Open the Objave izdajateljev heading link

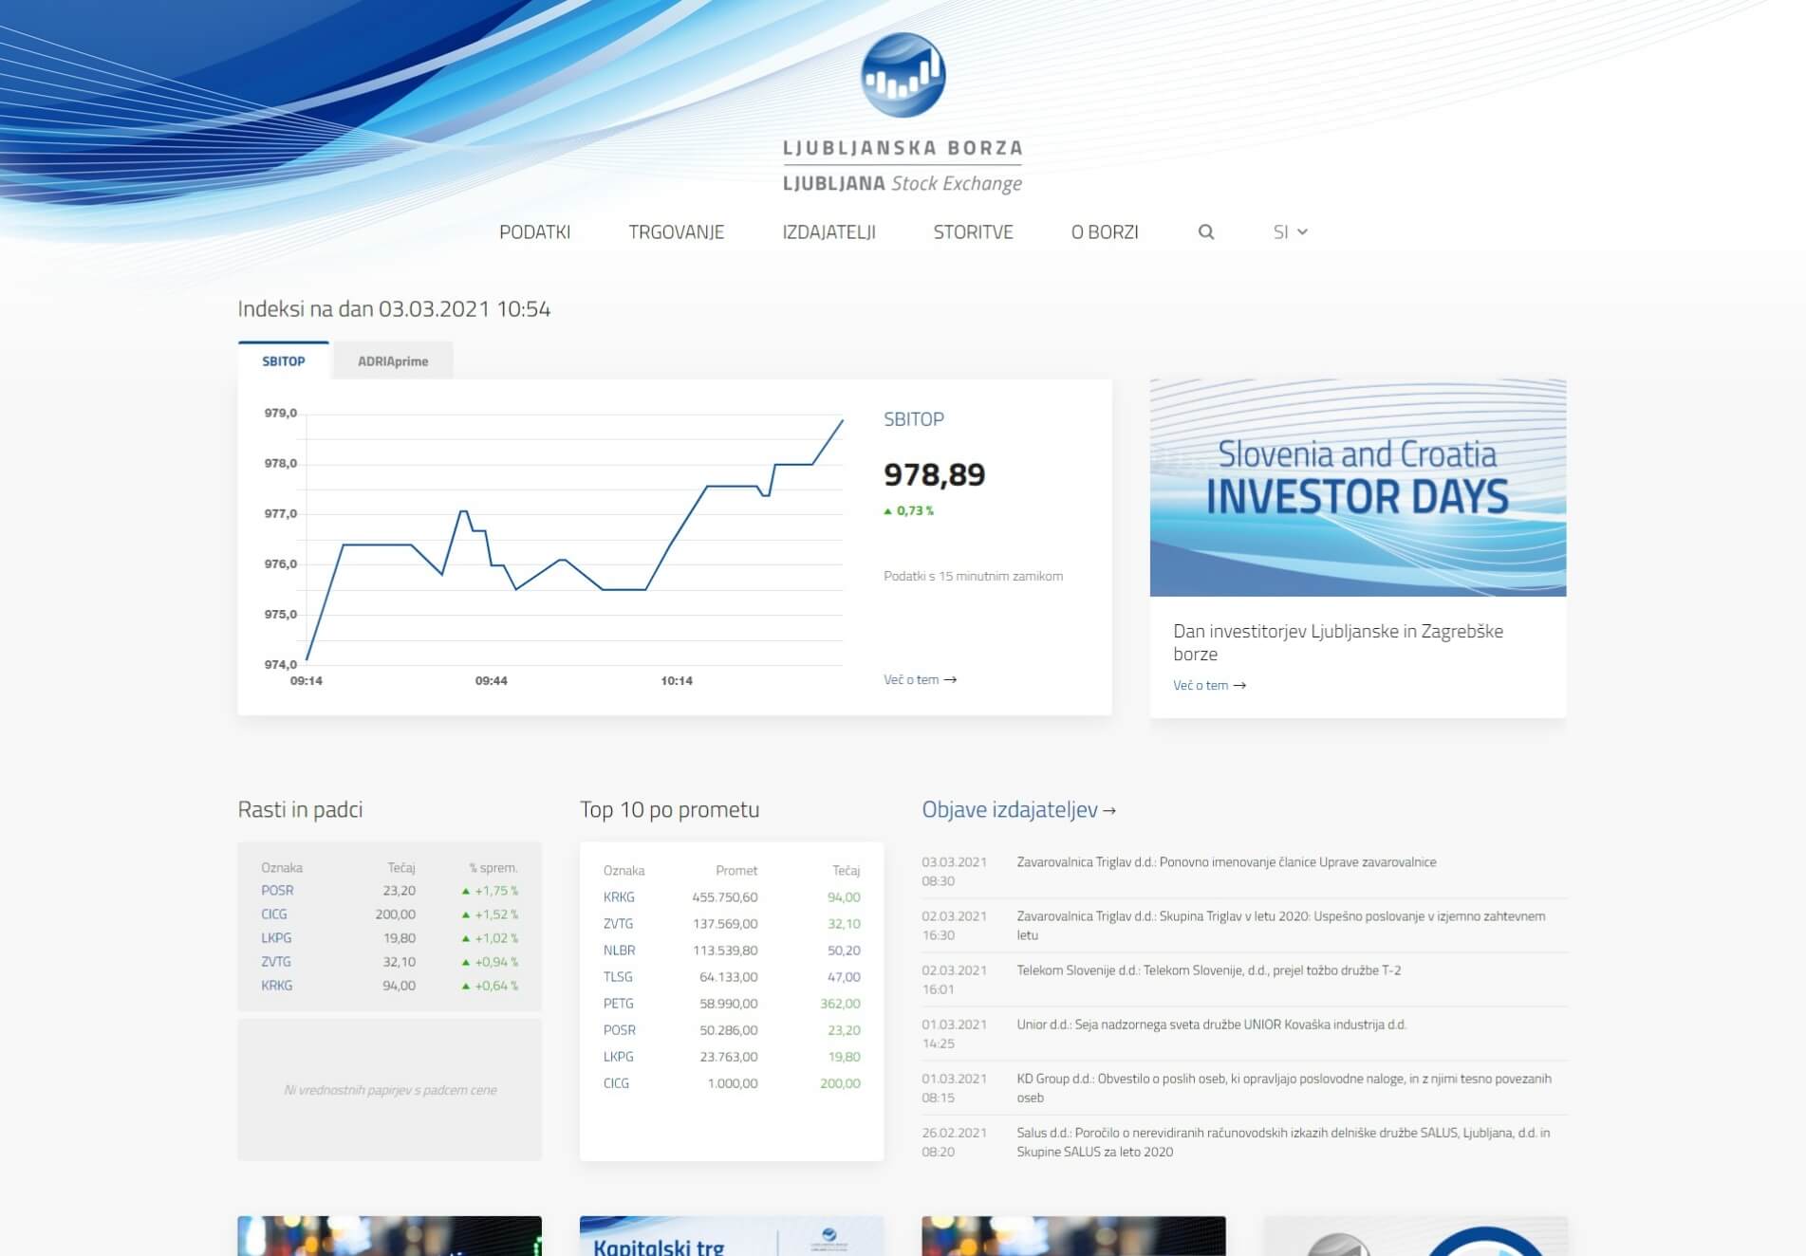1018,810
